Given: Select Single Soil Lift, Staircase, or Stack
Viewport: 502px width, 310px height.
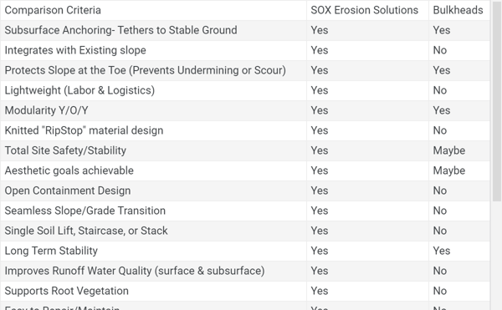Looking at the screenshot, I should pyautogui.click(x=86, y=231).
